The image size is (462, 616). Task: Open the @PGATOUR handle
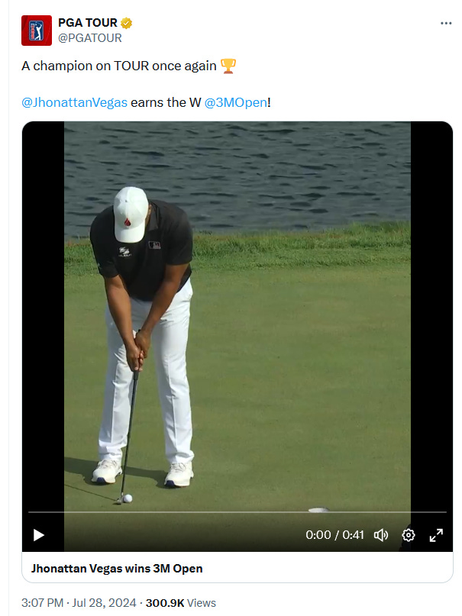90,38
